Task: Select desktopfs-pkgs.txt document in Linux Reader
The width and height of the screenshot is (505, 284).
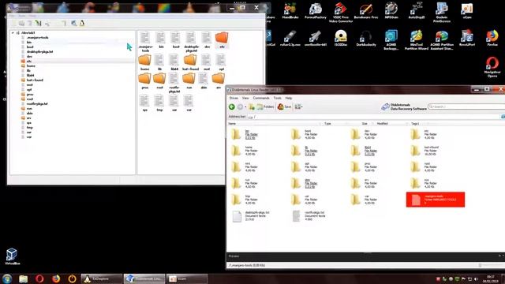Action: [251, 216]
